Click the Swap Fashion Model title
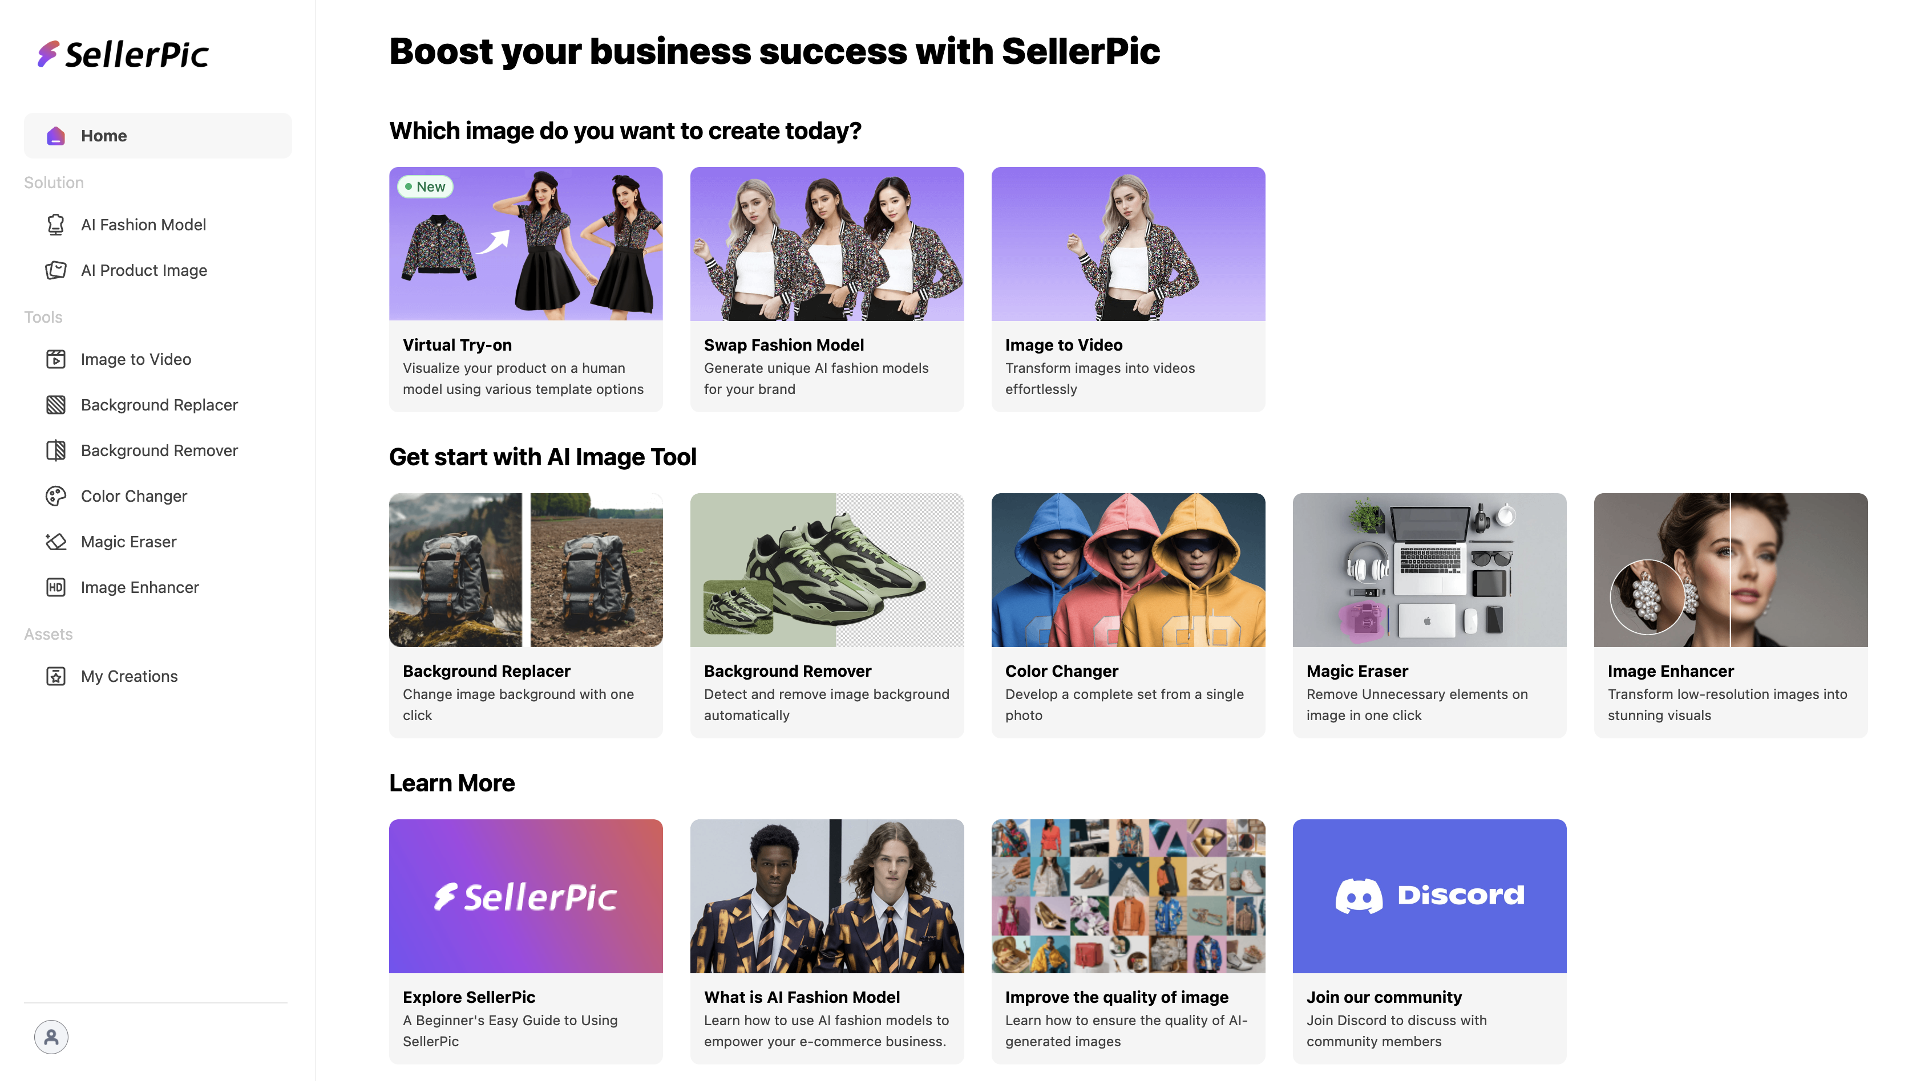Image resolution: width=1908 pixels, height=1081 pixels. point(783,346)
